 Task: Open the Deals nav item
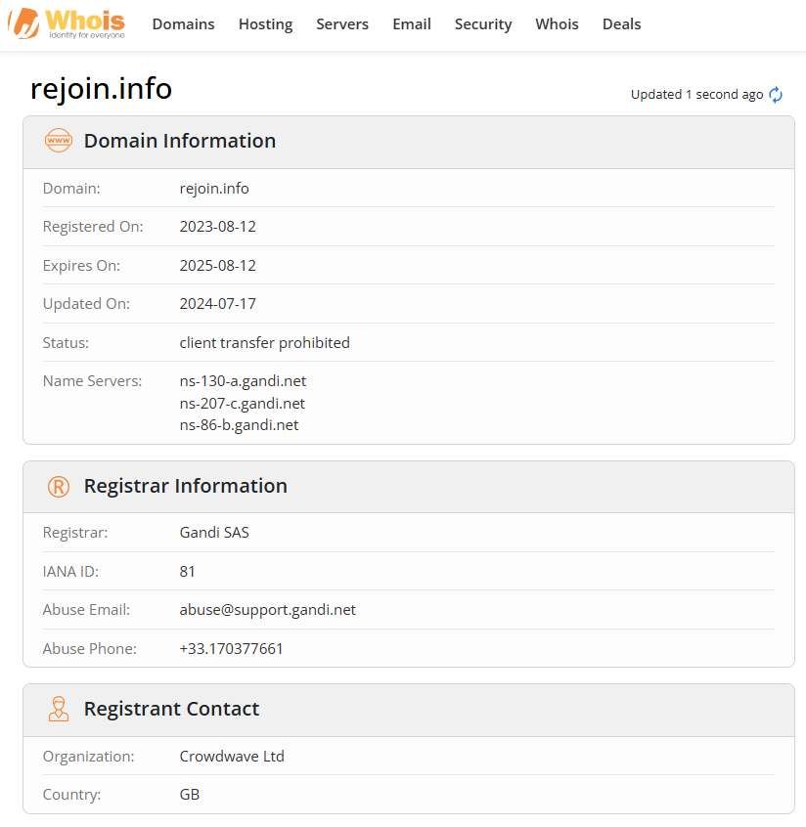(621, 24)
